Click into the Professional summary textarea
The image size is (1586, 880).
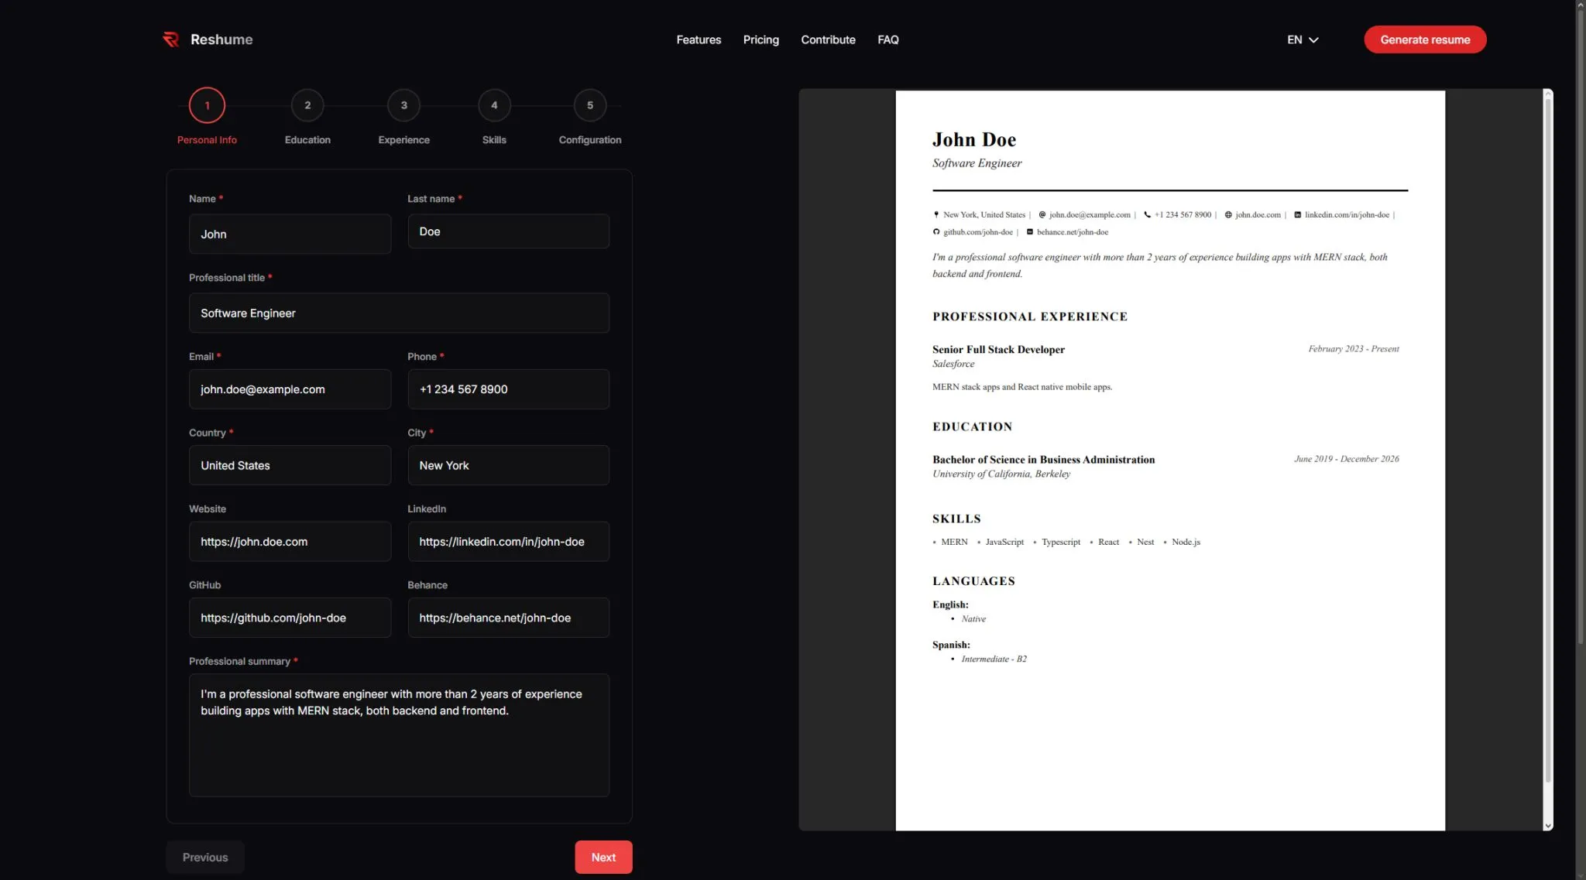(x=398, y=735)
